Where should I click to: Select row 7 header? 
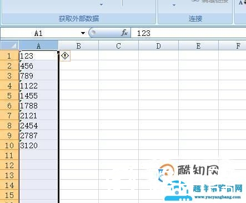[x=9, y=115]
